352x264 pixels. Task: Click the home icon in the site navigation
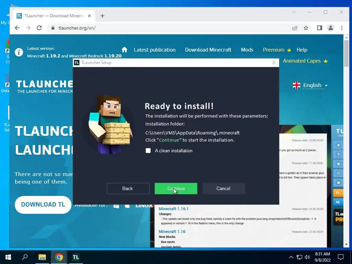point(124,49)
